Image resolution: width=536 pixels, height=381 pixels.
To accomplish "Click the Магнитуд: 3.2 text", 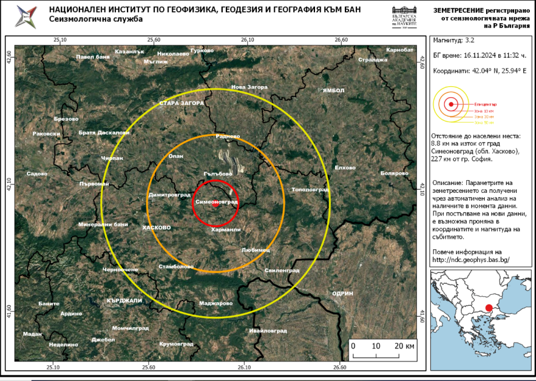I will pyautogui.click(x=449, y=40).
